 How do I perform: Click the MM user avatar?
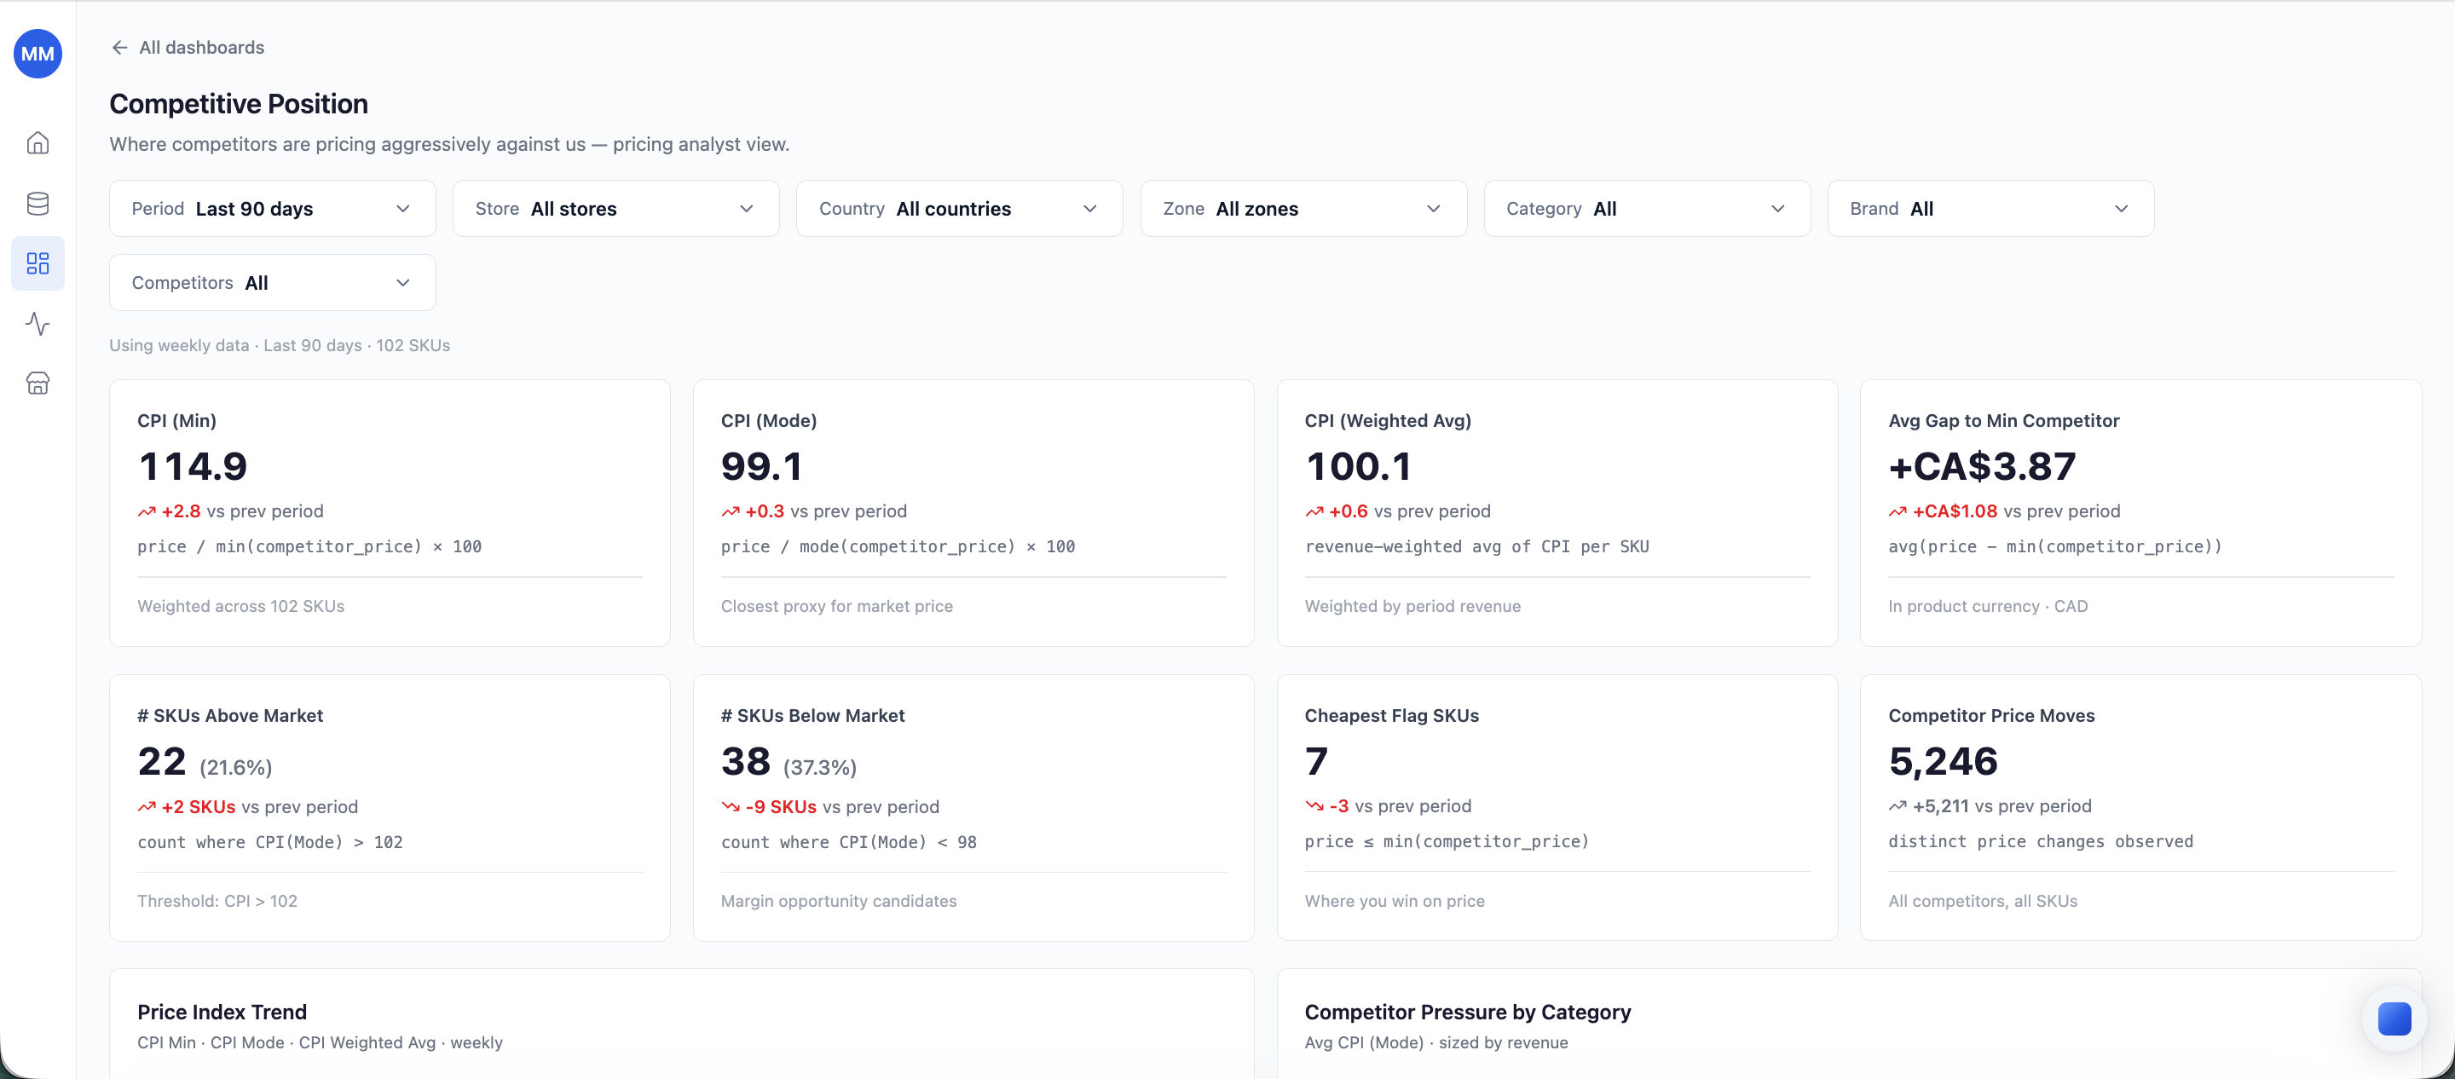(x=38, y=54)
